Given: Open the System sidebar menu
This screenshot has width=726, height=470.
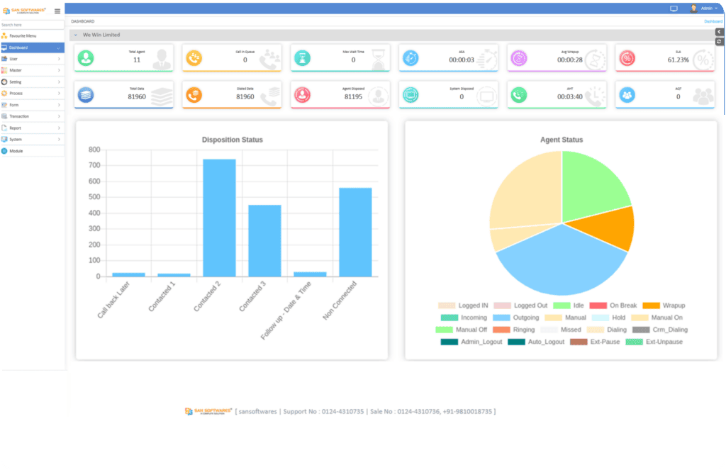Looking at the screenshot, I should tap(33, 140).
